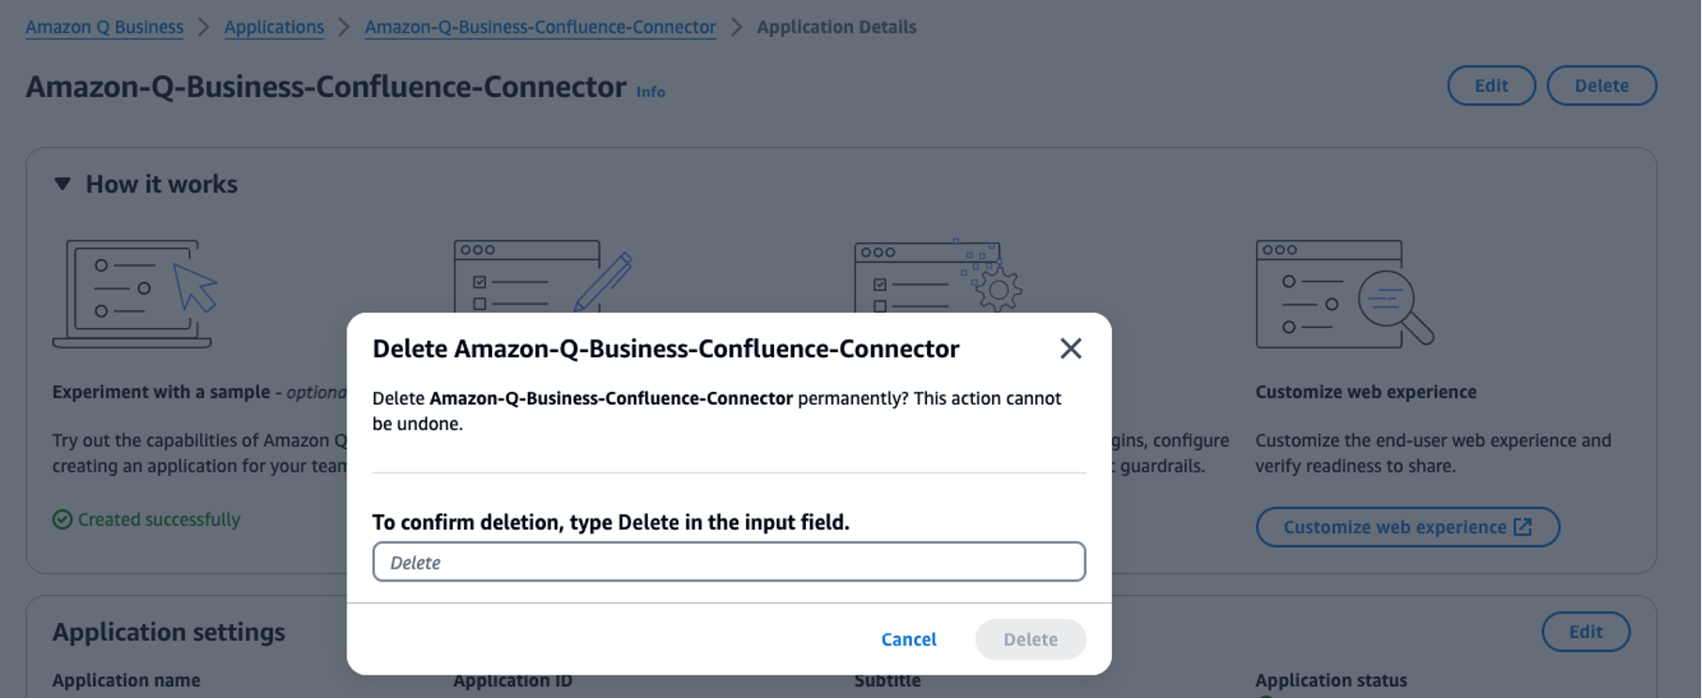Screen dimensions: 1702x699
Task: Click the dialog's Delete confirm button
Action: click(x=1029, y=639)
